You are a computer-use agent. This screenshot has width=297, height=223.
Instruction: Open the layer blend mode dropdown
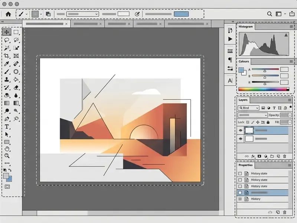[253, 115]
